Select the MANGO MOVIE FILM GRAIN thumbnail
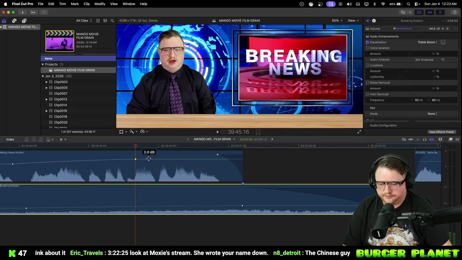 click(x=60, y=41)
